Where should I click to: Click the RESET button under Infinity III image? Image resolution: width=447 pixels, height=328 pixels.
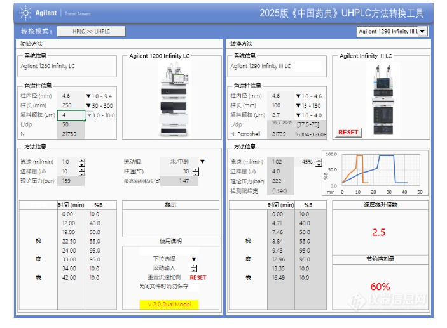(348, 133)
